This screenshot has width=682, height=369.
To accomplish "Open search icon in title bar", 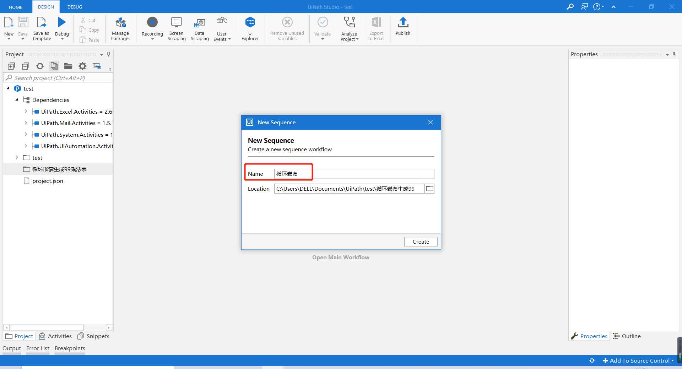I will pyautogui.click(x=570, y=7).
